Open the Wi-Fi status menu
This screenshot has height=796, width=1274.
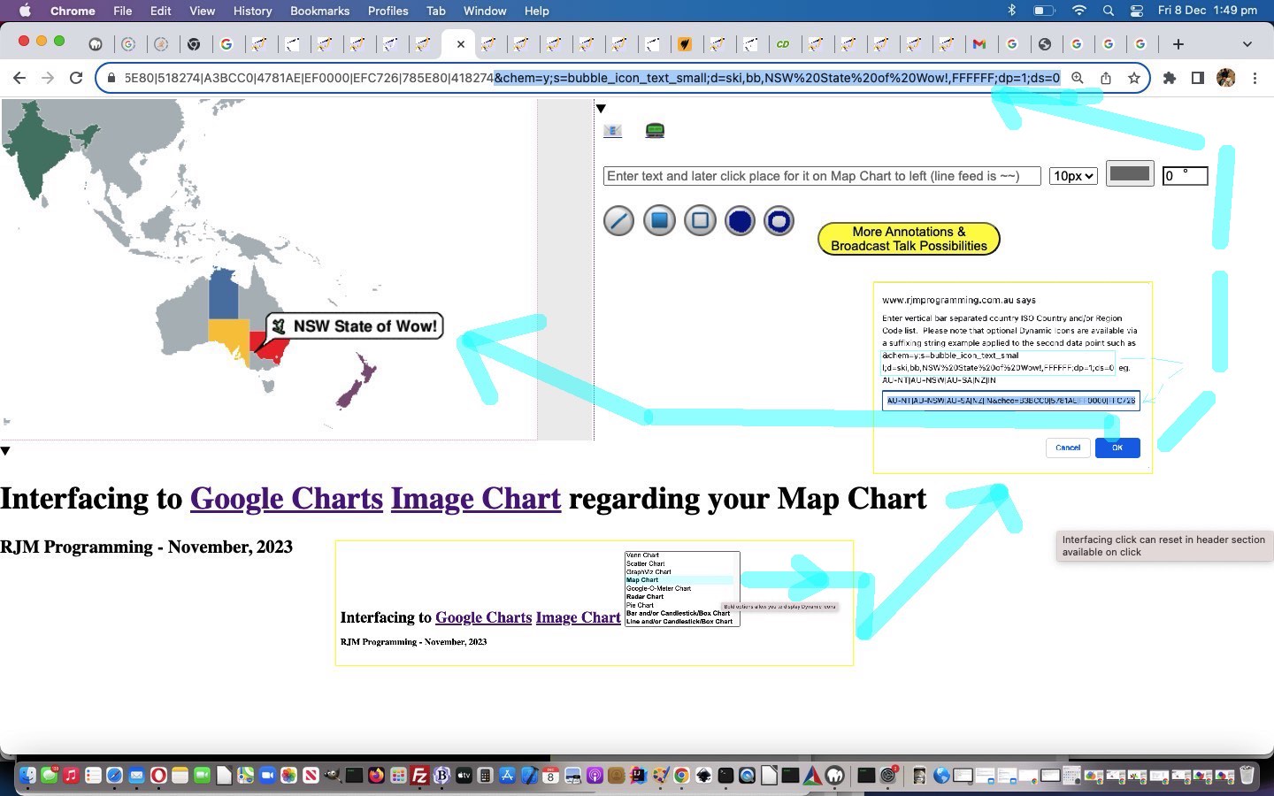click(x=1078, y=11)
